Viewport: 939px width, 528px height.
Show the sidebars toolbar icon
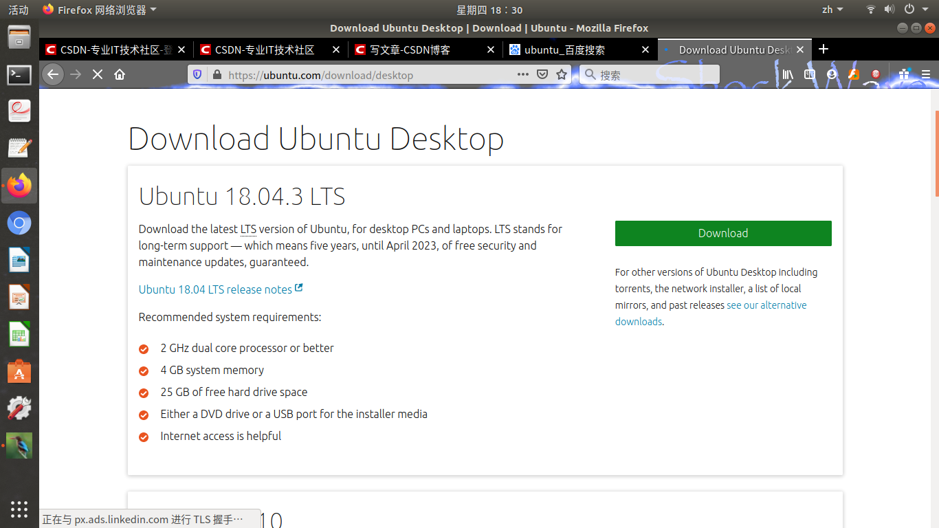click(x=810, y=74)
